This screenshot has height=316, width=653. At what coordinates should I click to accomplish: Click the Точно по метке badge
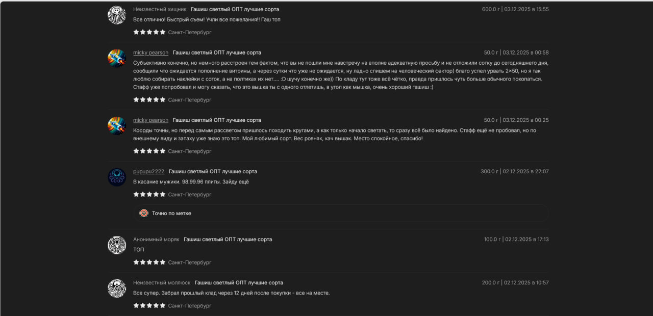171,213
